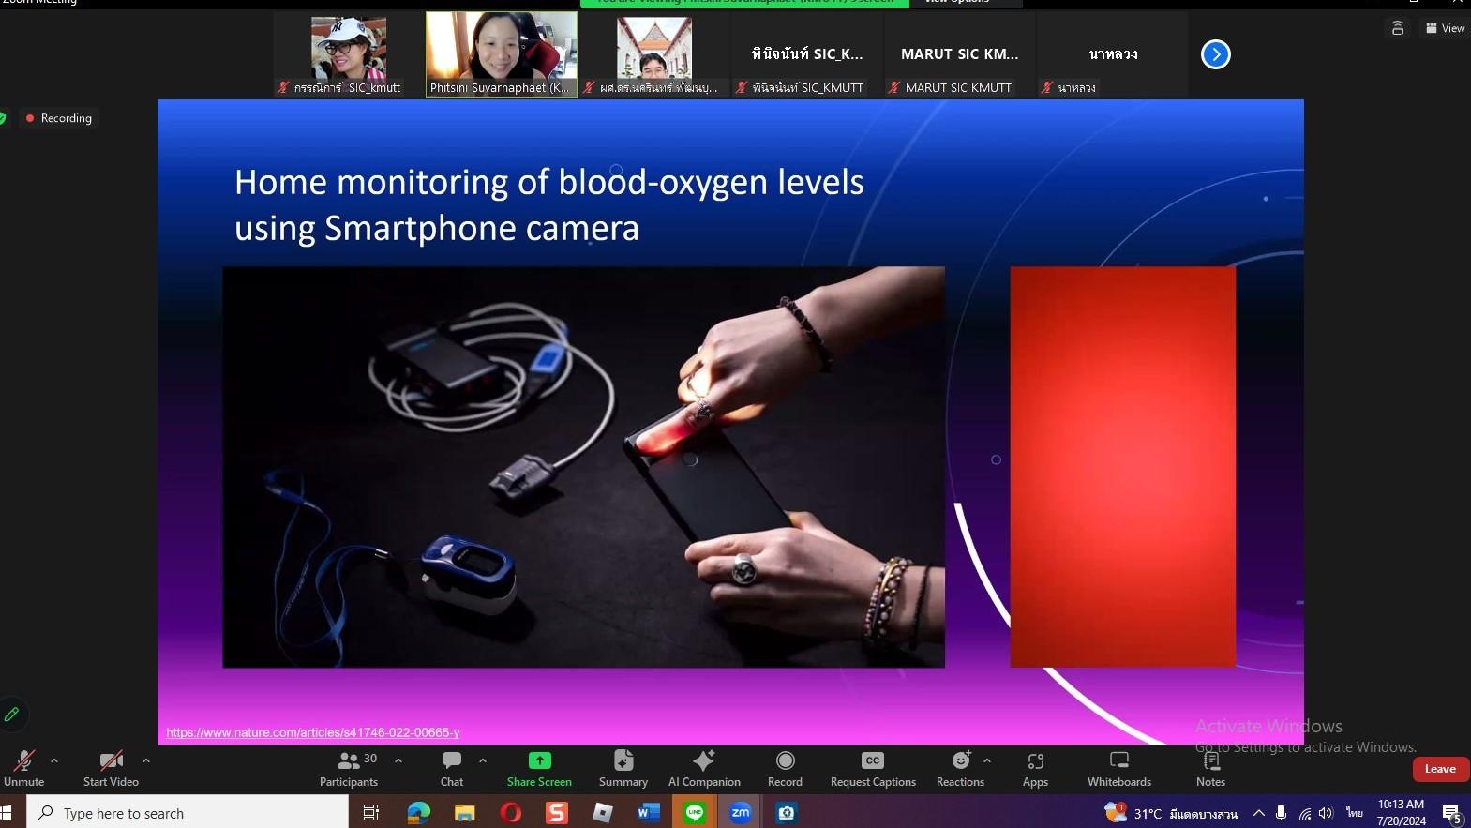Expand the caret next to Chat

point(483,760)
